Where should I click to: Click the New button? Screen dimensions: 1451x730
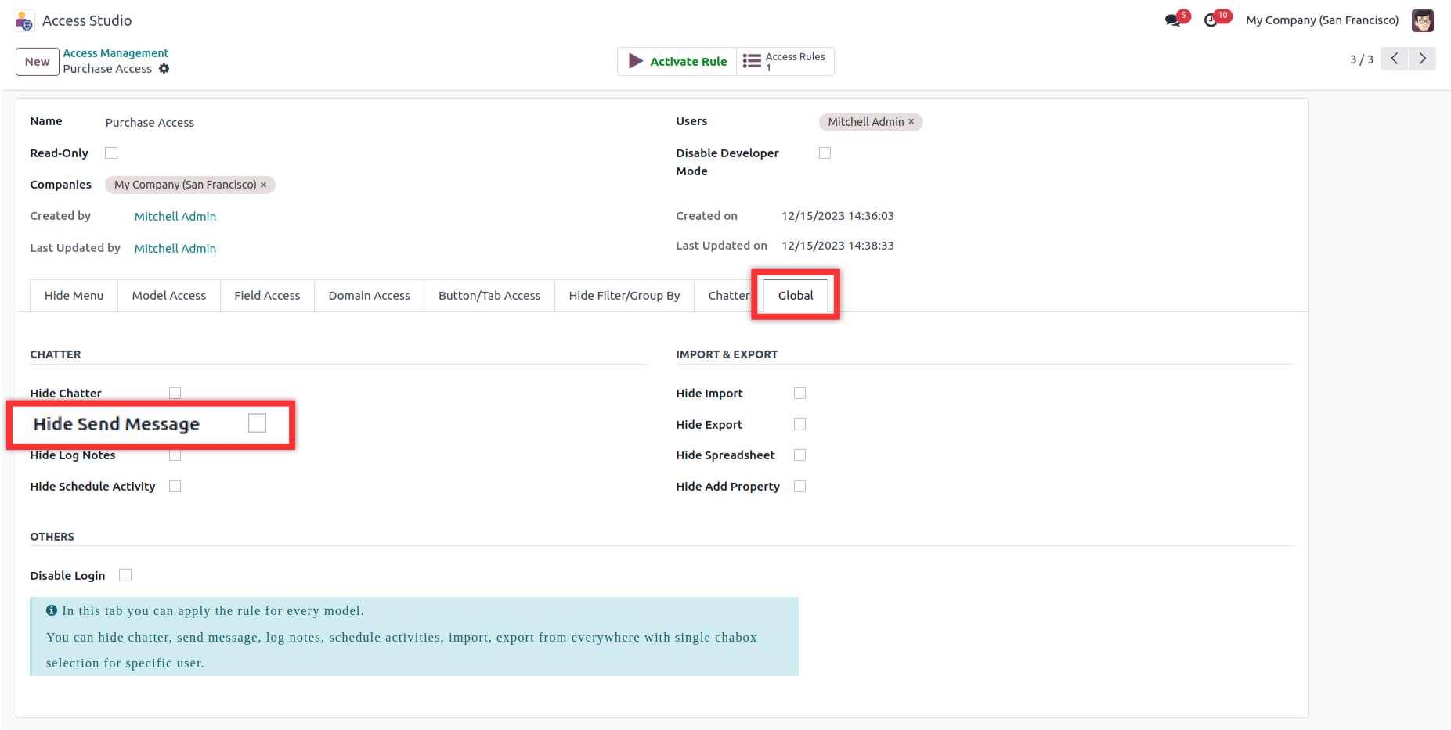[38, 62]
